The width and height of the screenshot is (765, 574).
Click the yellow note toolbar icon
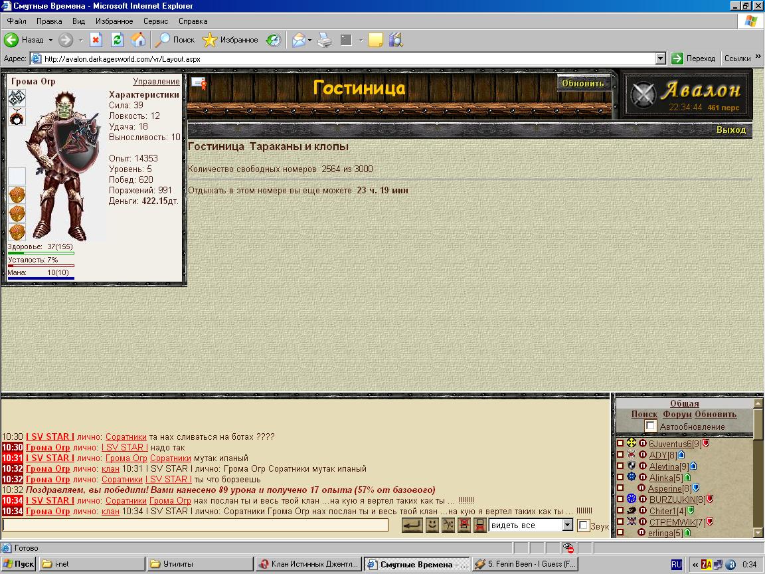tap(375, 40)
